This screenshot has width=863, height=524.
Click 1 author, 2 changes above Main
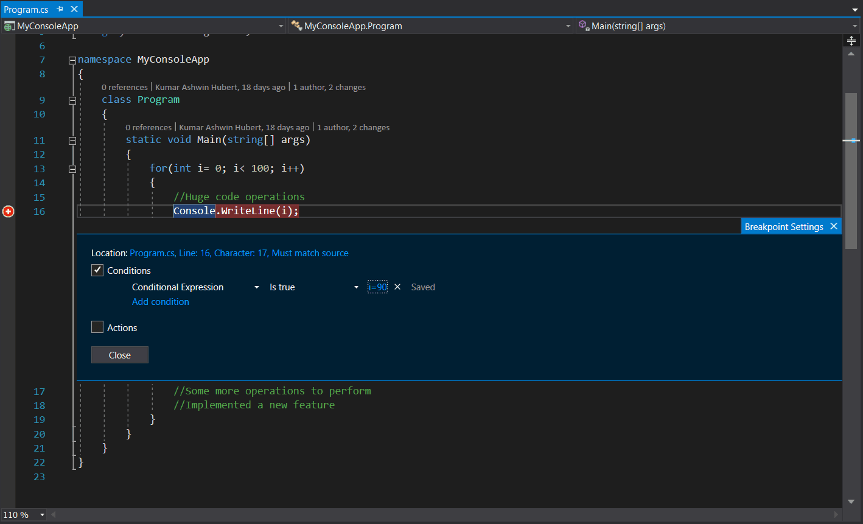[x=353, y=127]
